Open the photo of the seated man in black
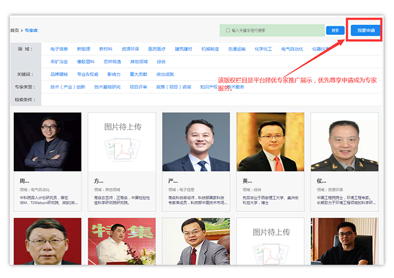394x278 pixels. coord(345,241)
